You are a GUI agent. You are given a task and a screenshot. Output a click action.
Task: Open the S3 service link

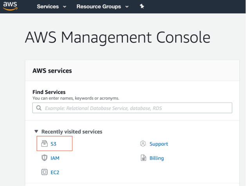53,144
